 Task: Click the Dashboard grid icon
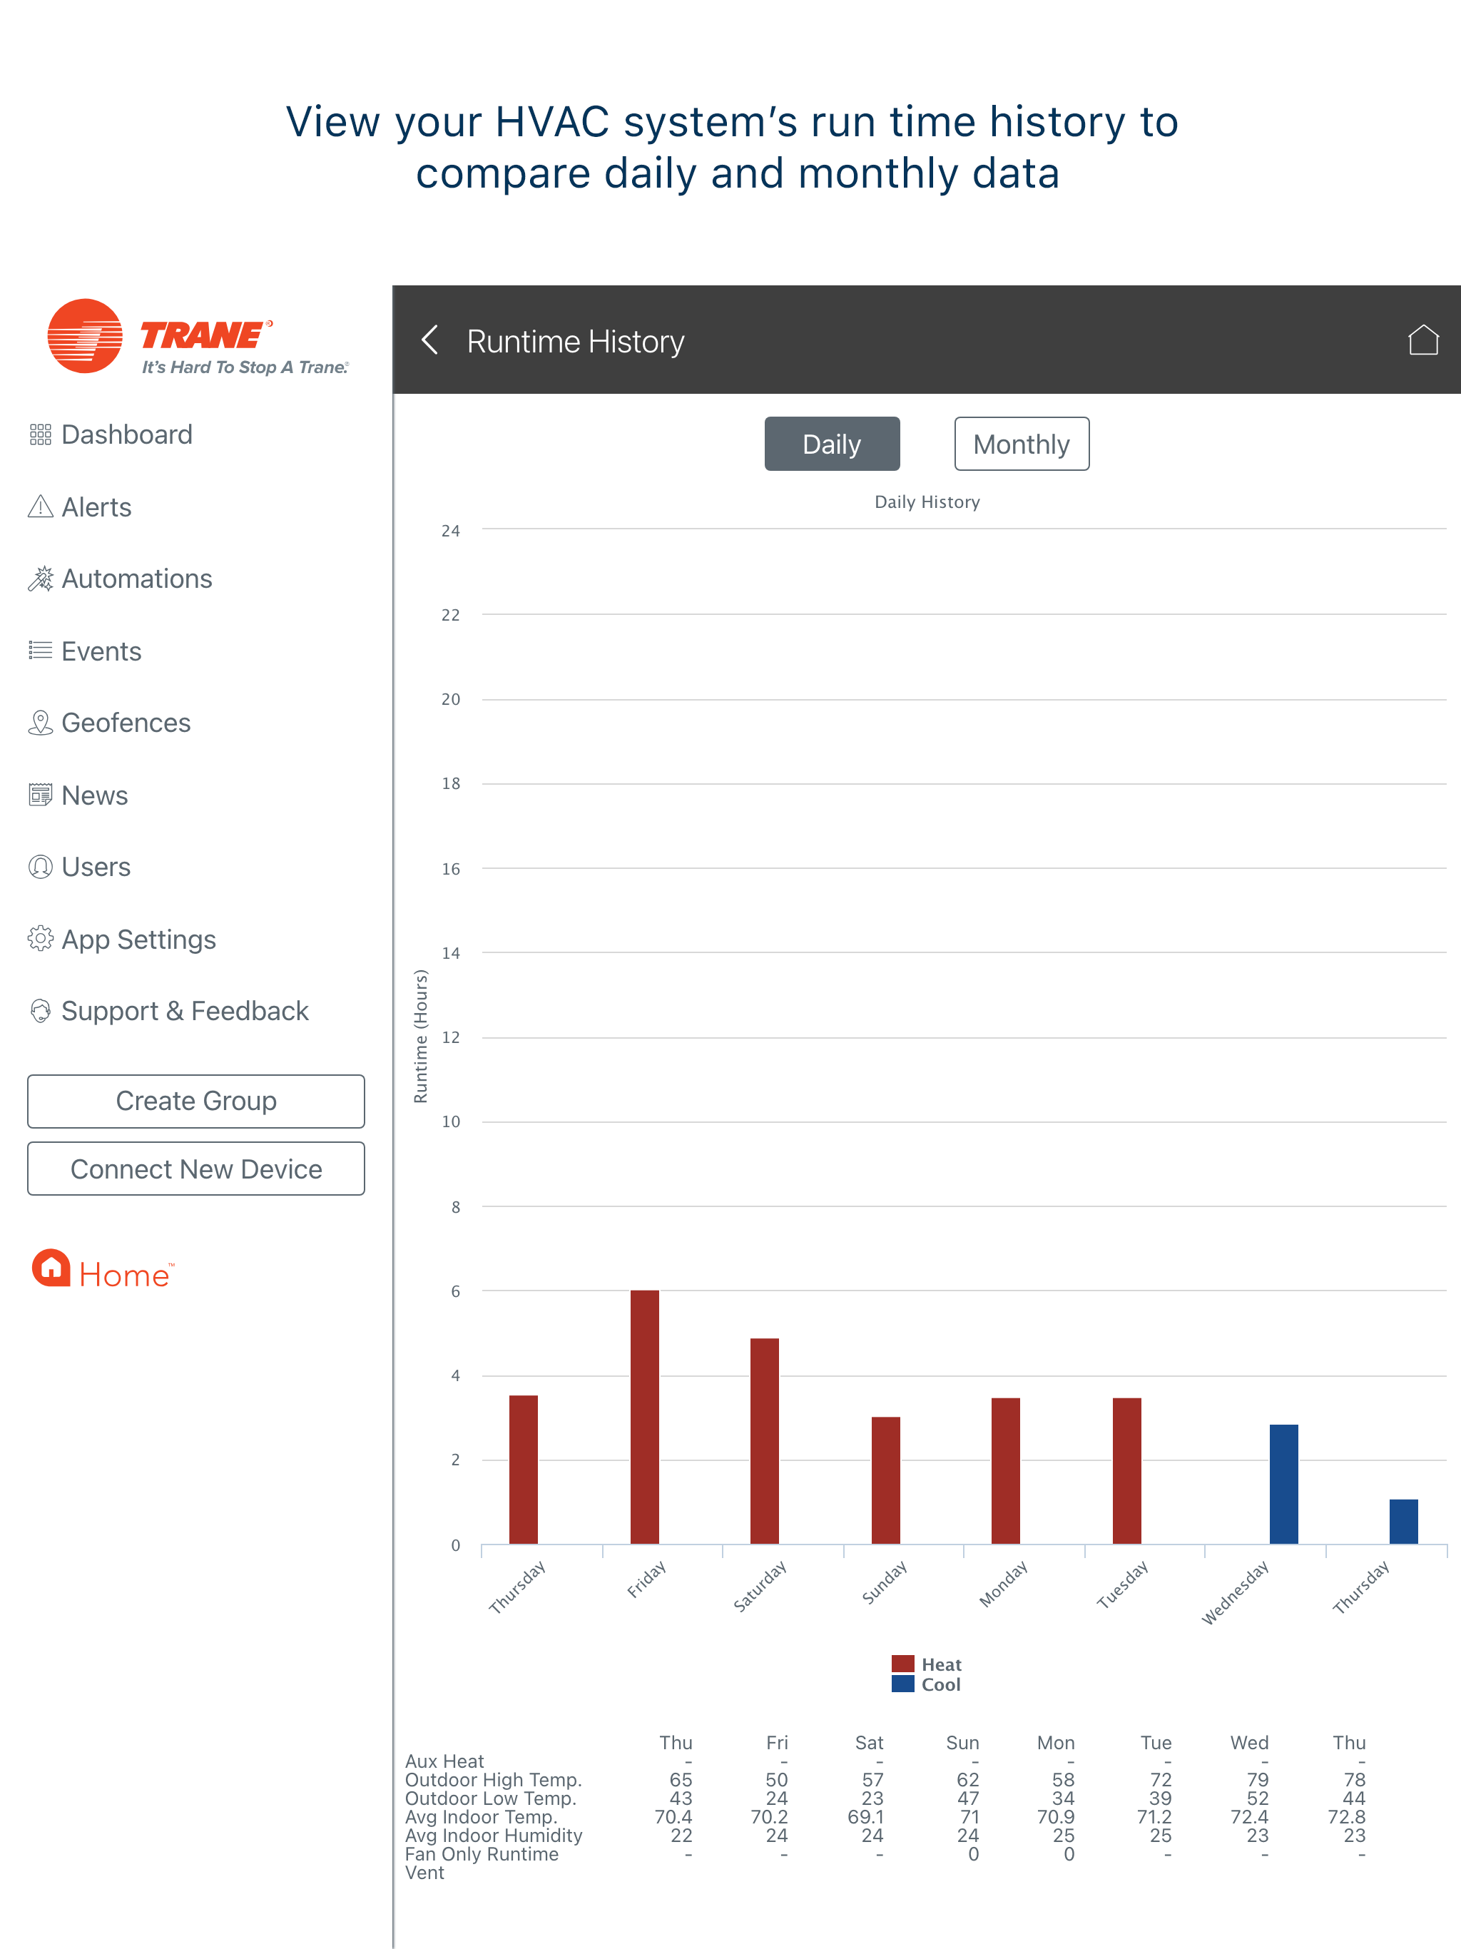point(41,434)
